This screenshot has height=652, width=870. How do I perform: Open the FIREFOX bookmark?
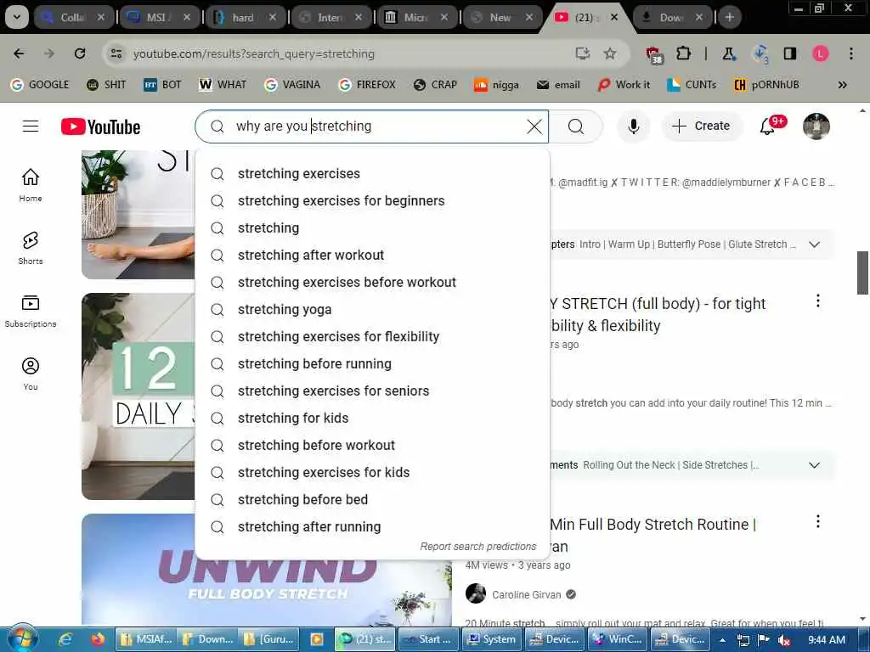tap(367, 85)
